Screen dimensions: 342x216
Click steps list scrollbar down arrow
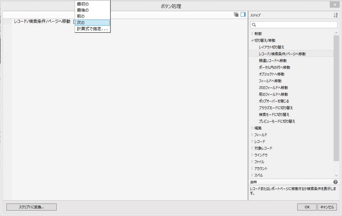pos(336,175)
